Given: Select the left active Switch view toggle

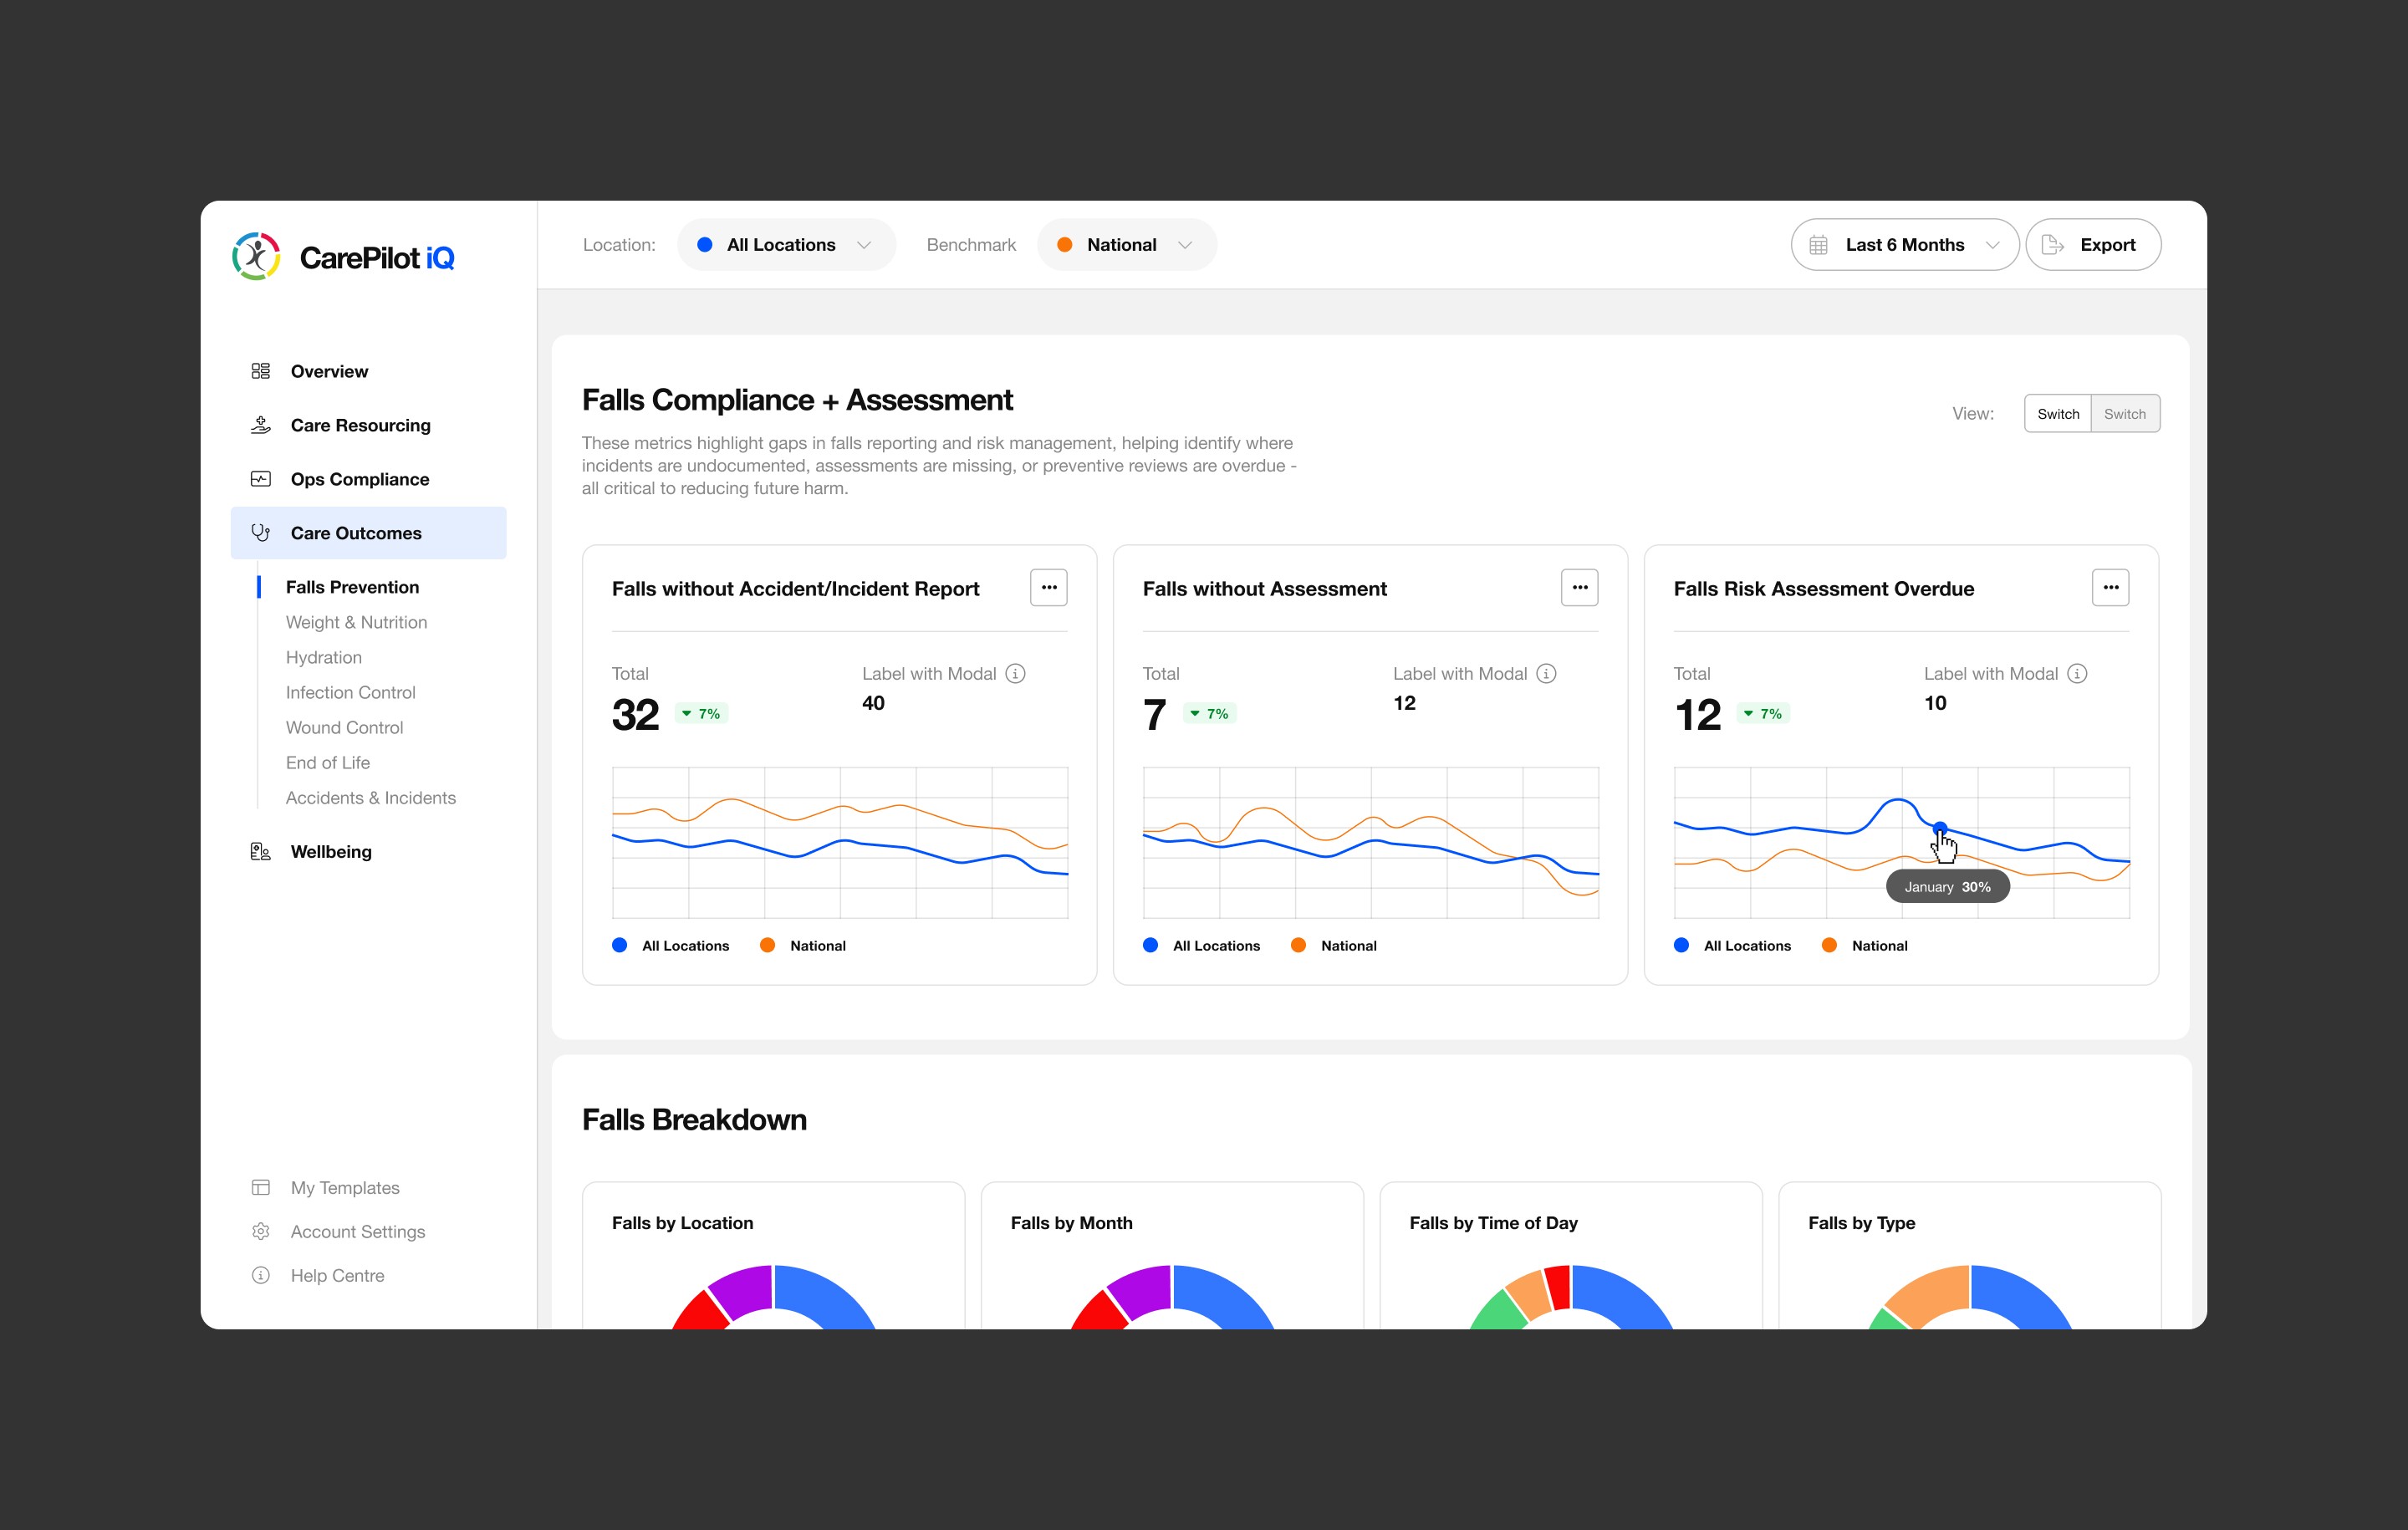Looking at the screenshot, I should pyautogui.click(x=2057, y=414).
